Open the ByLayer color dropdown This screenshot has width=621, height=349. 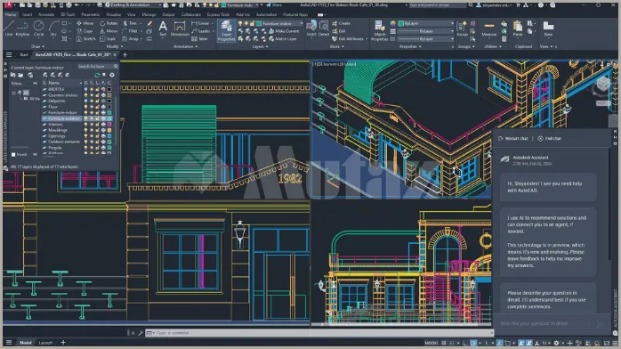pos(426,23)
